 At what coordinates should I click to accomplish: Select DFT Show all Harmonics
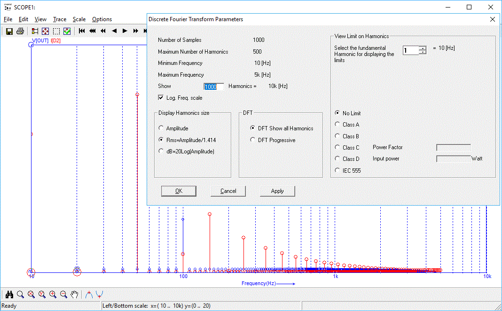pos(252,128)
